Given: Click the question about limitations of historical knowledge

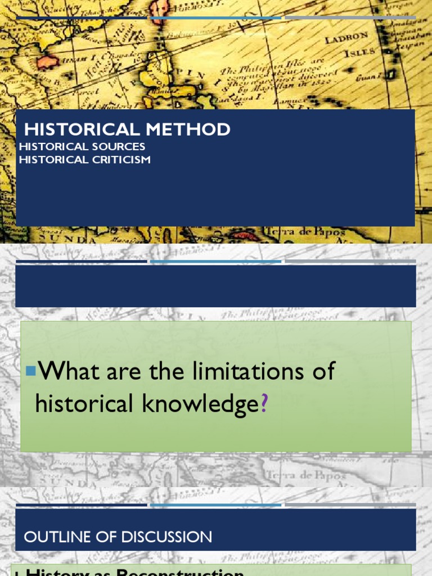Looking at the screenshot, I should pyautogui.click(x=184, y=387).
